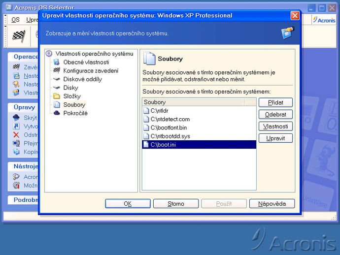Click the file icon of C:\ntdetect.com

146,119
